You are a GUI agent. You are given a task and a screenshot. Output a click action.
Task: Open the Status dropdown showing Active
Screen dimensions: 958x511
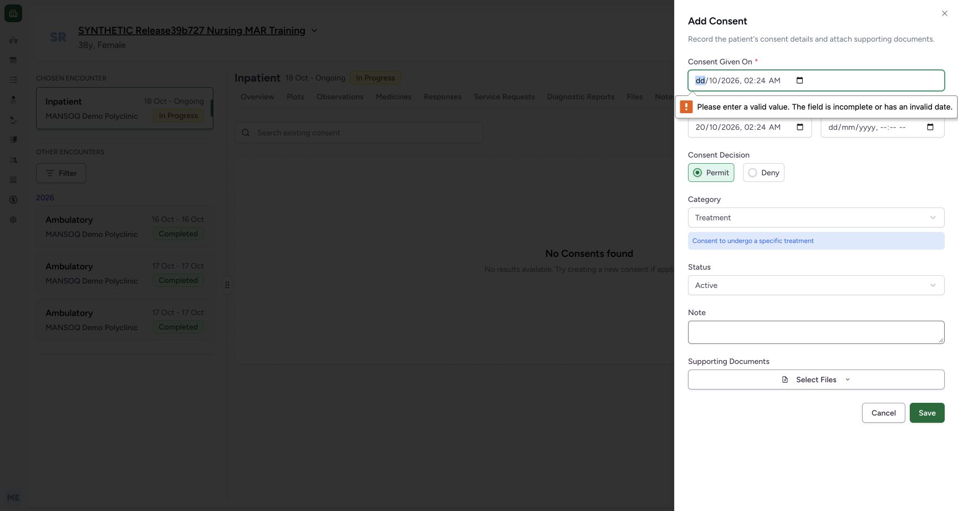tap(816, 285)
